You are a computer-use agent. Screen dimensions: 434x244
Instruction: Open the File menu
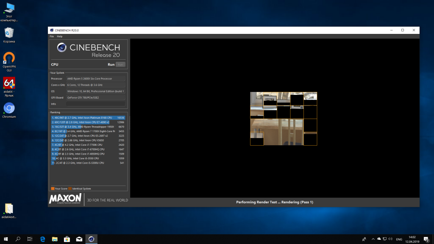52,36
